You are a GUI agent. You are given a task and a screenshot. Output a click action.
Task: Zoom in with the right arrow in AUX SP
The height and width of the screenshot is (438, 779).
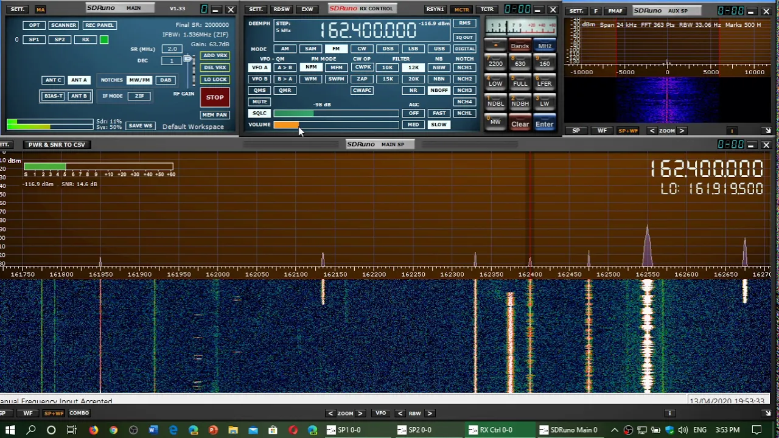(682, 131)
